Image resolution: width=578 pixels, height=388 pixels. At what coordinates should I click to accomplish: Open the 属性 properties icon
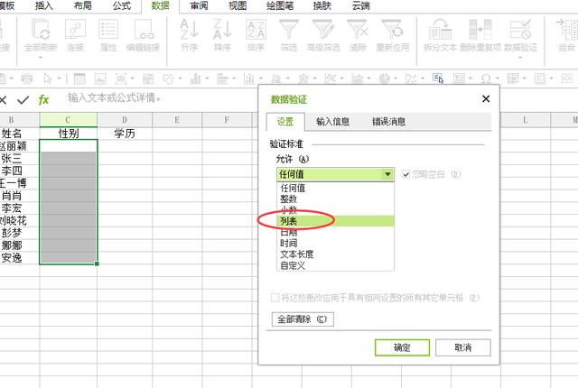pyautogui.click(x=108, y=30)
